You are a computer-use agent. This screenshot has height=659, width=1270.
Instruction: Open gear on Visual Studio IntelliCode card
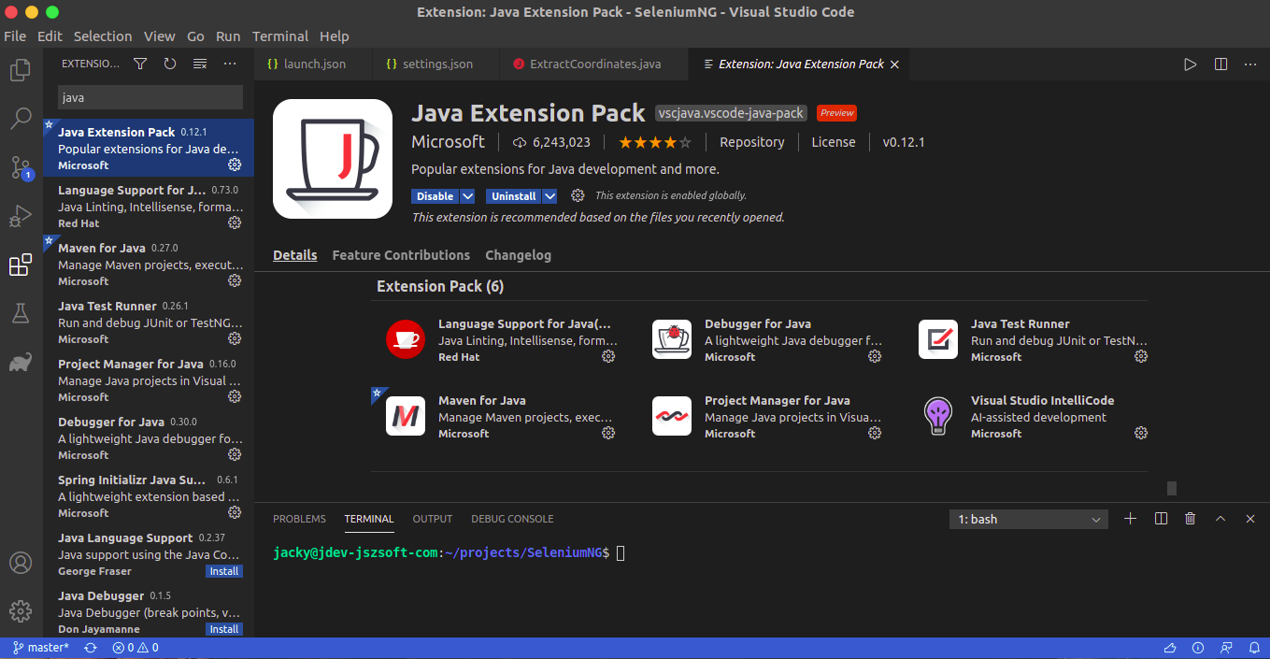pos(1141,433)
